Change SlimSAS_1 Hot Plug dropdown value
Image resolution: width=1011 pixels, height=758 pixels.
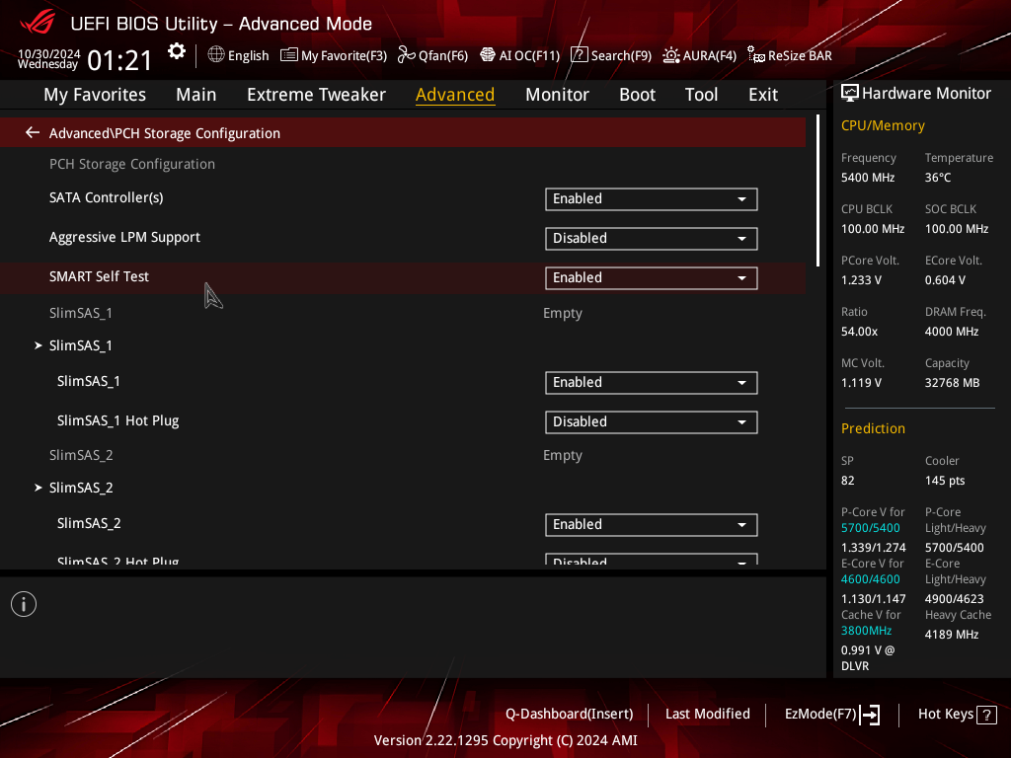coord(652,422)
